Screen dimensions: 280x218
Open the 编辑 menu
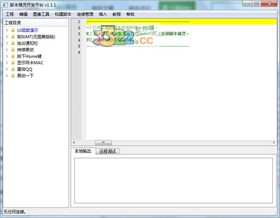[x=23, y=14]
